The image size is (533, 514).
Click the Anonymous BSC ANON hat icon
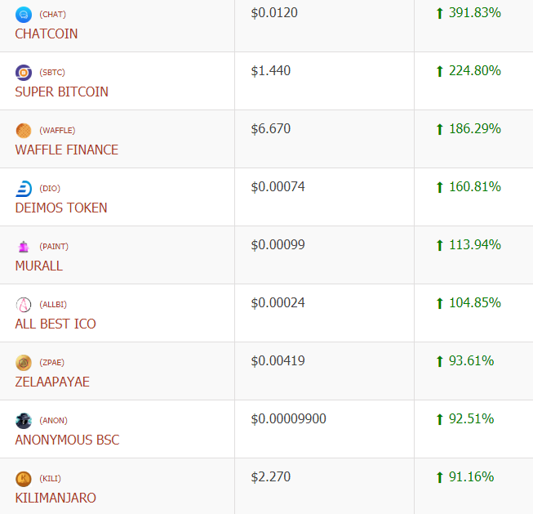(x=24, y=421)
